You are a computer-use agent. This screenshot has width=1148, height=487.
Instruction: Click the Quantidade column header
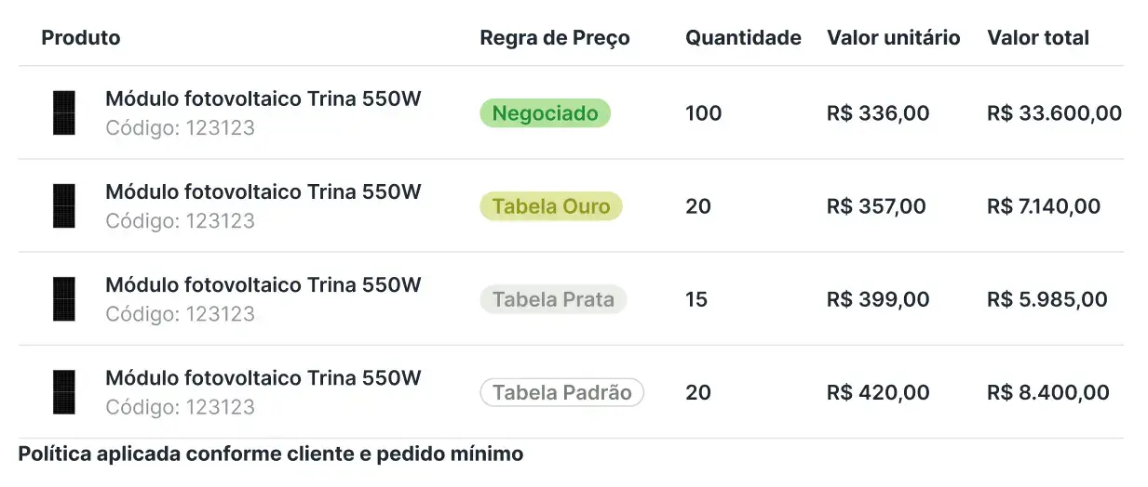tap(743, 38)
